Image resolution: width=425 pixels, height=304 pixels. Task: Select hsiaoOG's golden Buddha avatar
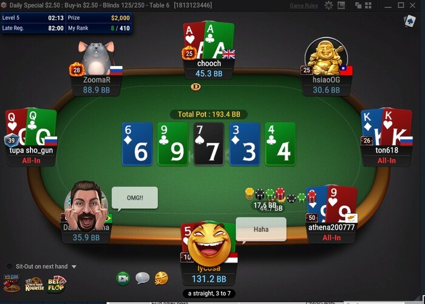coord(327,56)
